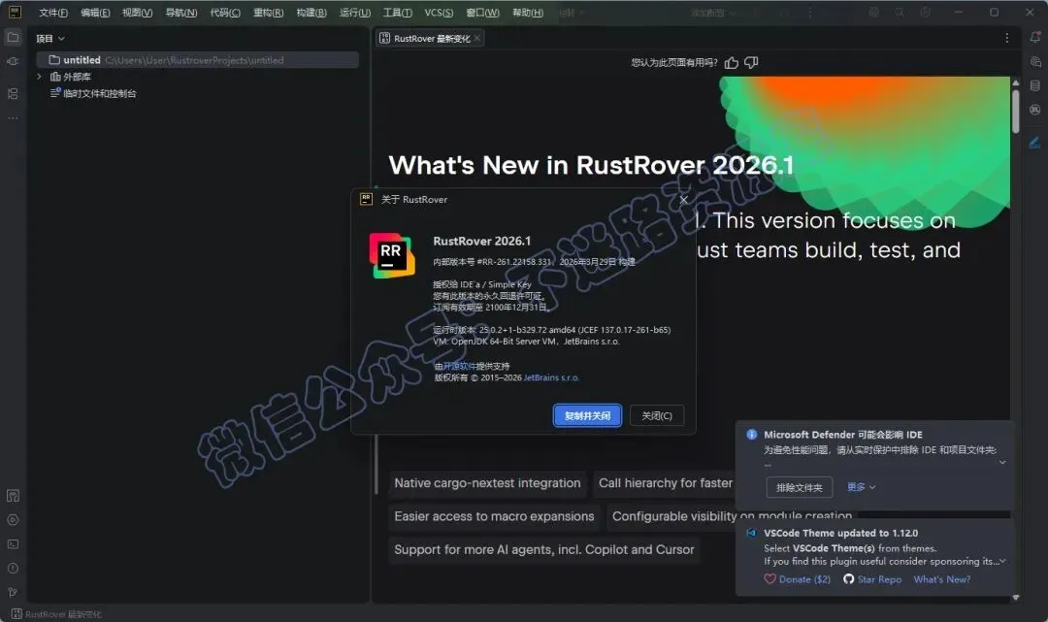Open the 文件(F) menu
Image resolution: width=1048 pixels, height=622 pixels.
[x=53, y=13]
